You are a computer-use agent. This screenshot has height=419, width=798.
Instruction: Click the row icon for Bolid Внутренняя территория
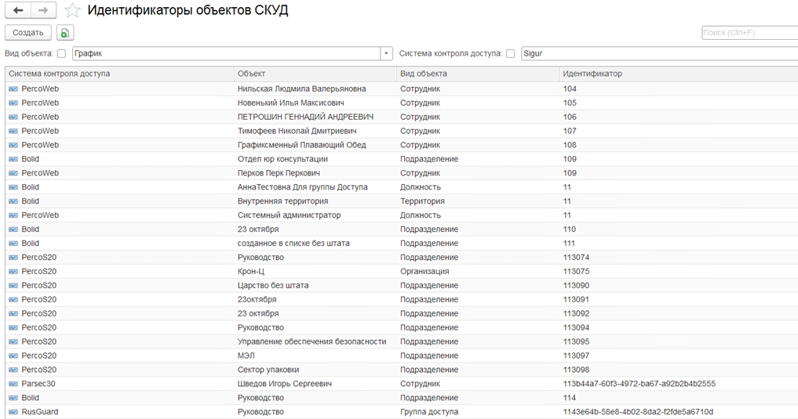13,201
